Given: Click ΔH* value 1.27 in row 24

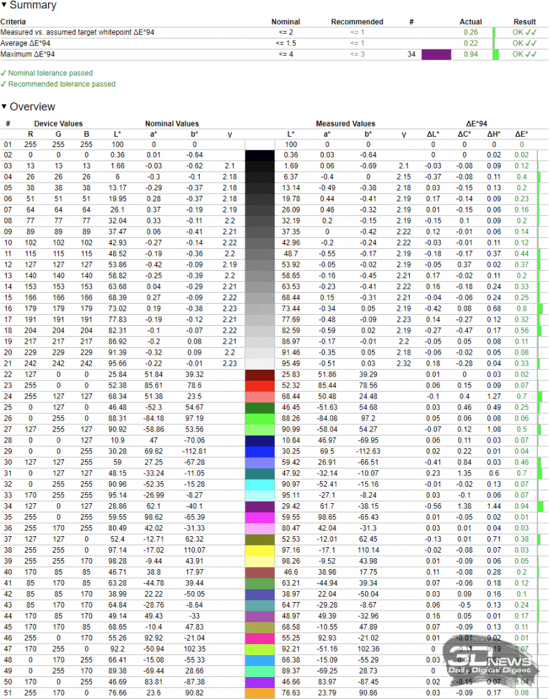Looking at the screenshot, I should point(494,397).
